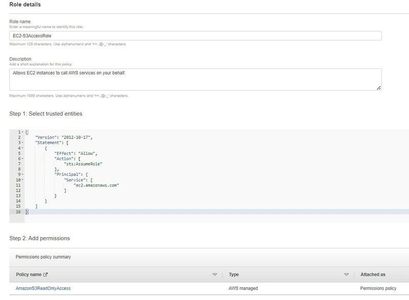Collapse the Statement fold arrow on line 3
The image size is (409, 300).
point(22,143)
